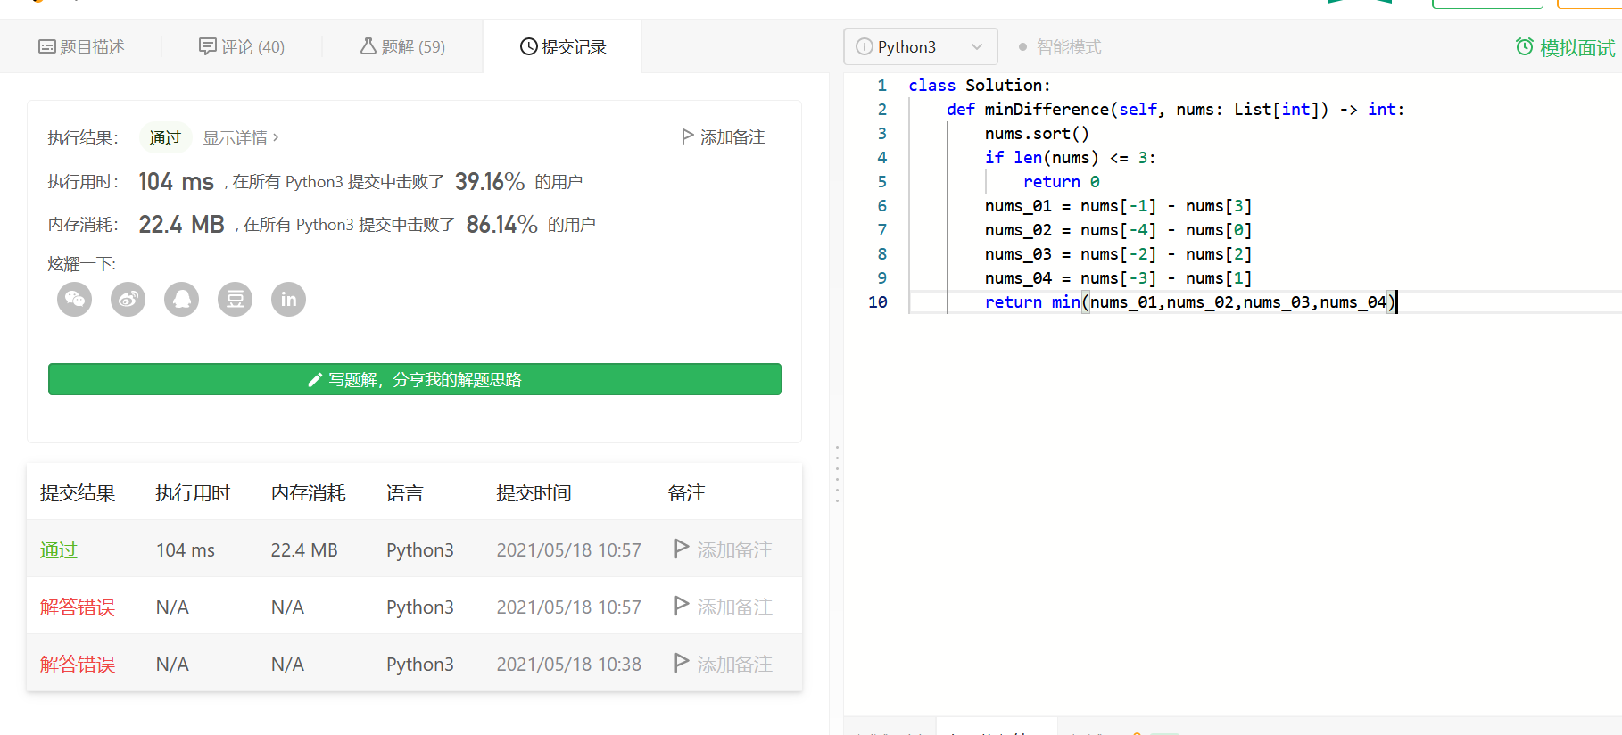The height and width of the screenshot is (735, 1622).
Task: Click the 39.16% runtime percentile
Action: point(490,181)
